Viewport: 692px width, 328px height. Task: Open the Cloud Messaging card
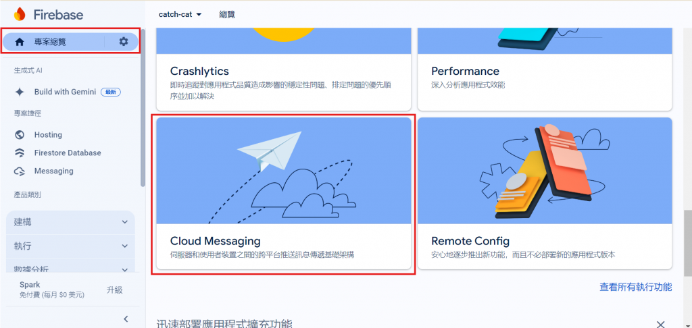tap(284, 194)
